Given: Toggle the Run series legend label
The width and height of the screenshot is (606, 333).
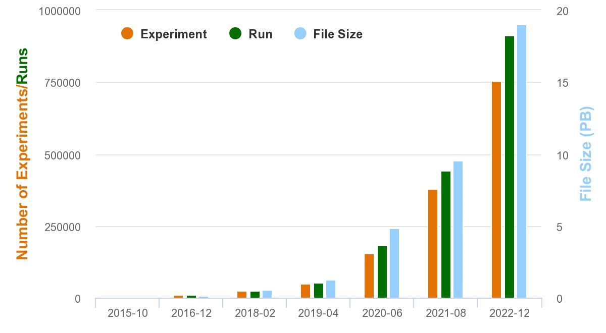Looking at the screenshot, I should pyautogui.click(x=260, y=34).
